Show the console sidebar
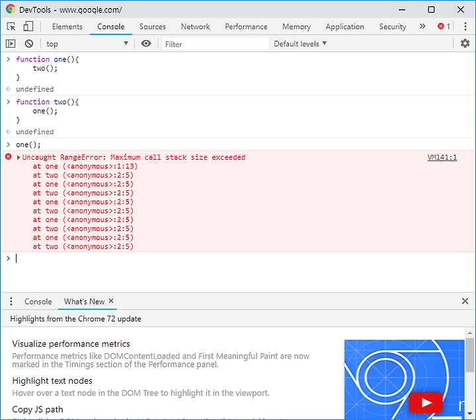Viewport: 476px width, 420px height. [11, 44]
